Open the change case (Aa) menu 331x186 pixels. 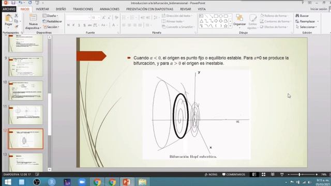click(104, 25)
